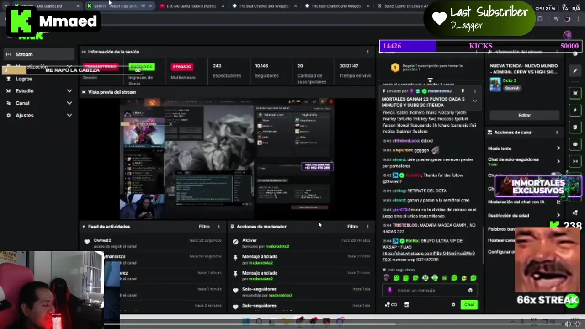The height and width of the screenshot is (329, 585).
Task: Click the pencil edit icon in right toolbar
Action: click(575, 71)
